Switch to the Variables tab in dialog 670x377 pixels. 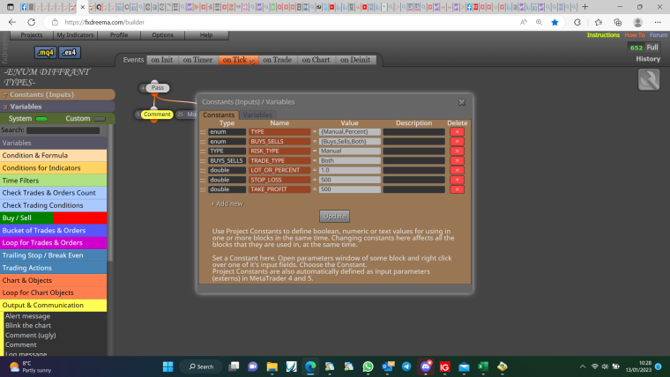point(257,115)
